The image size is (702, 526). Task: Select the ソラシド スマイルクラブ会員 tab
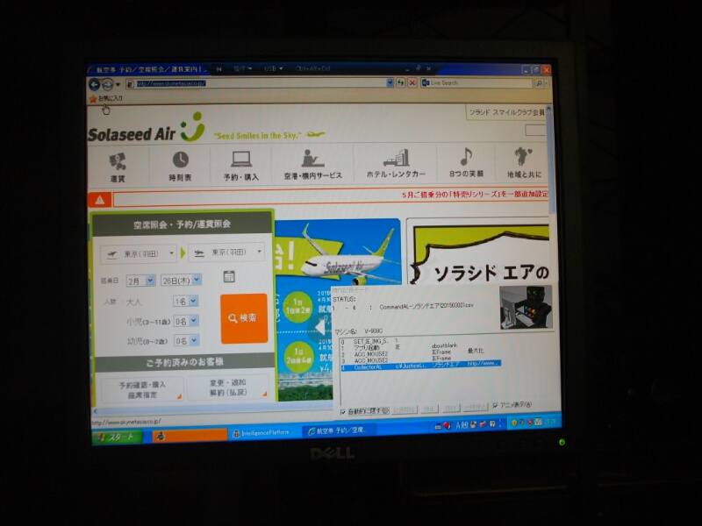click(x=506, y=112)
